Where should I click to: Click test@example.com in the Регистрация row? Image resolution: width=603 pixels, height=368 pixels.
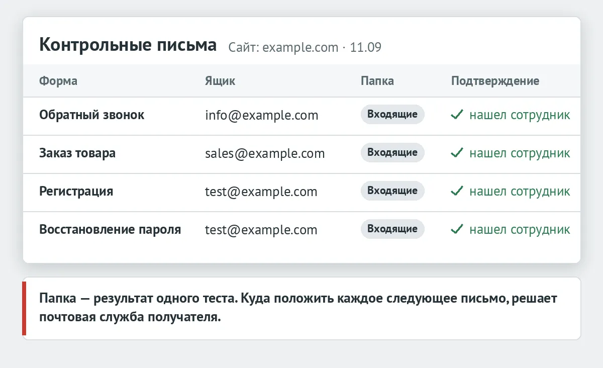(x=261, y=192)
